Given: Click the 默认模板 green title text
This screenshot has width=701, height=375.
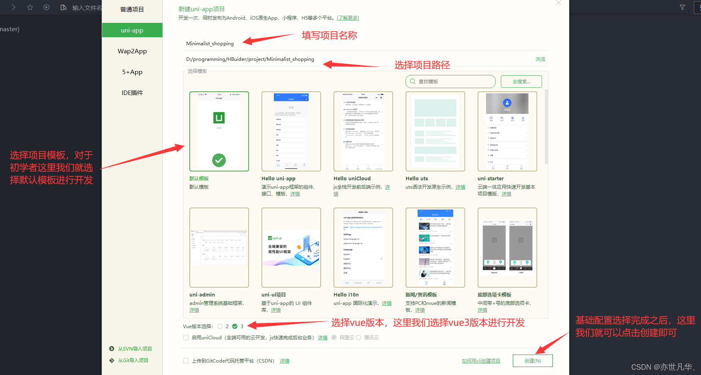Looking at the screenshot, I should click(199, 179).
